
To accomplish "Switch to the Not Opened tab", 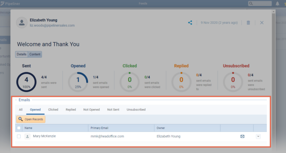I will click(92, 110).
